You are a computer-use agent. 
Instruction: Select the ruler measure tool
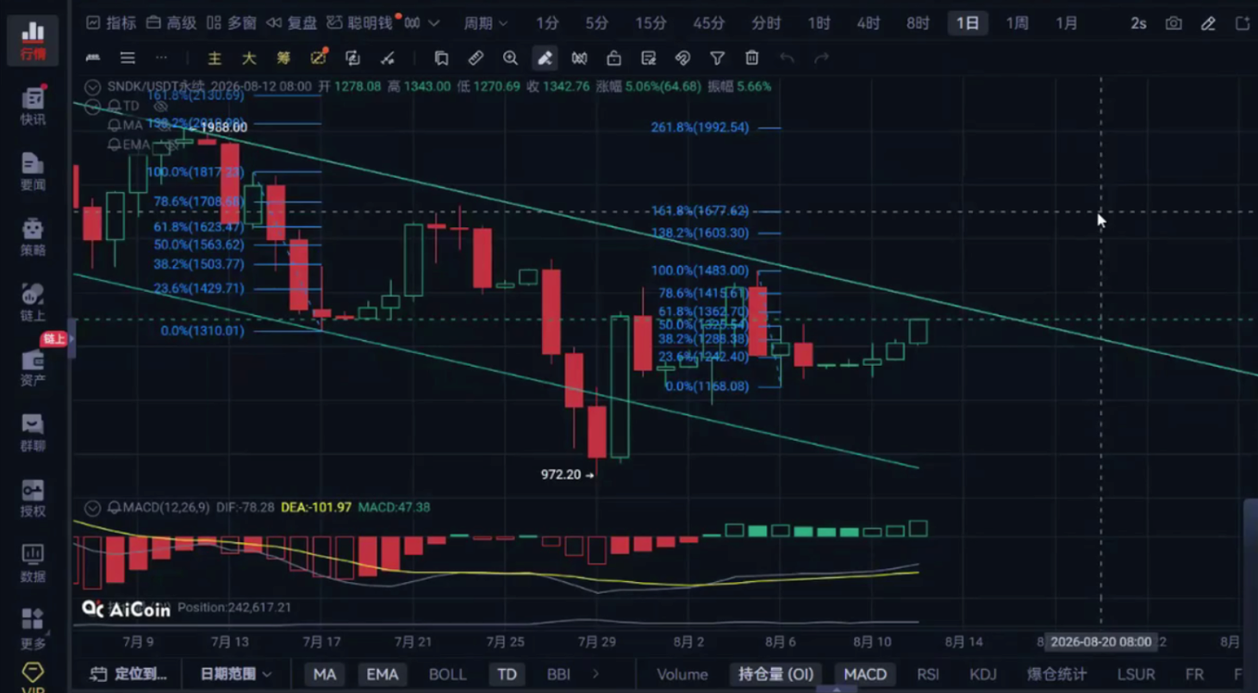476,58
